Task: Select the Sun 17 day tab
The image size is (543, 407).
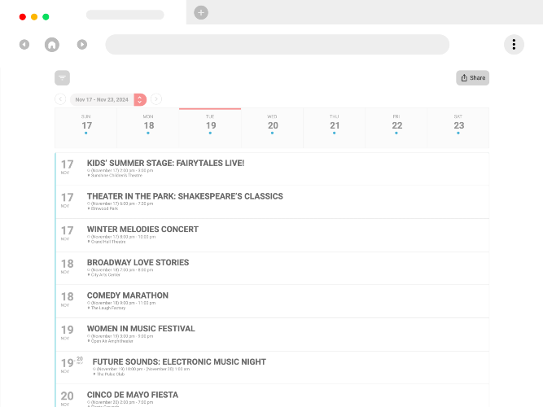Action: pos(85,128)
